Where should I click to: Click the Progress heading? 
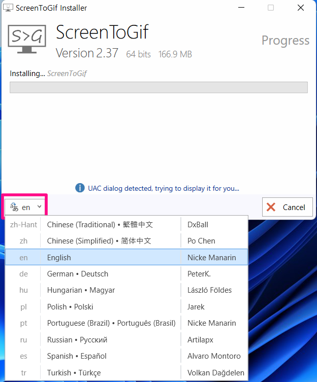[x=286, y=41]
